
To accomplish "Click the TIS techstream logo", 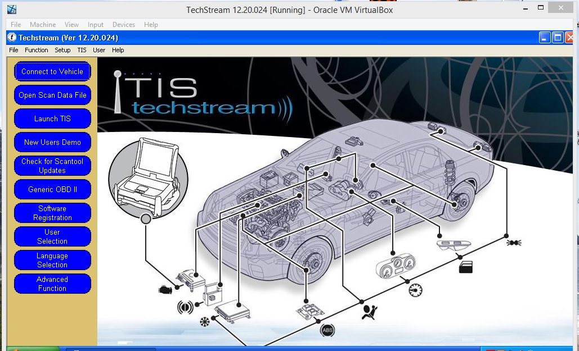I will click(203, 97).
